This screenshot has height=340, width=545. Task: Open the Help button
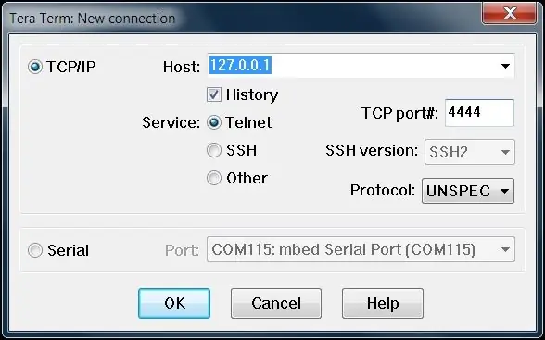pyautogui.click(x=383, y=303)
